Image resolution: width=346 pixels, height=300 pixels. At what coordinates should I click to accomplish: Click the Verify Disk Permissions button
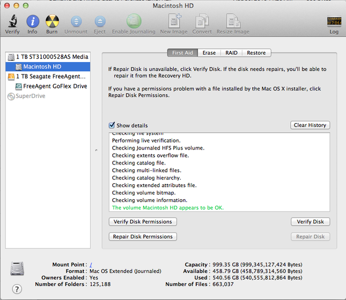point(143,222)
